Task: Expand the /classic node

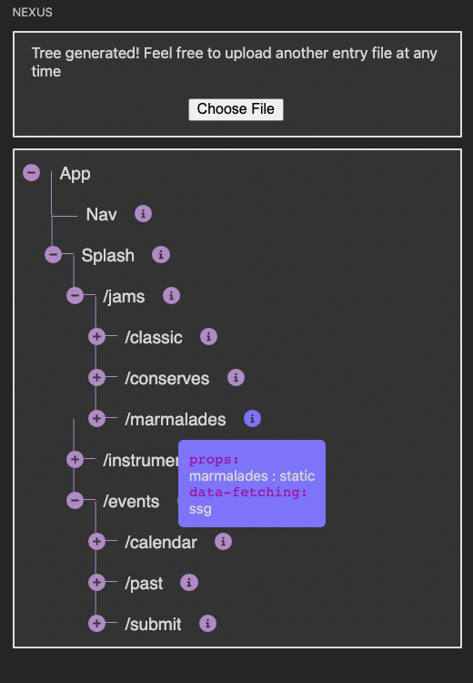Action: click(x=96, y=336)
